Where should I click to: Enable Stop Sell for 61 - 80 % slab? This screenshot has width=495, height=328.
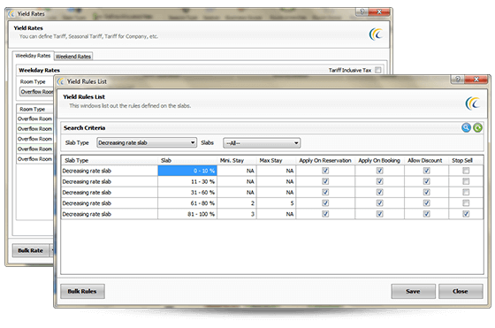click(x=466, y=203)
